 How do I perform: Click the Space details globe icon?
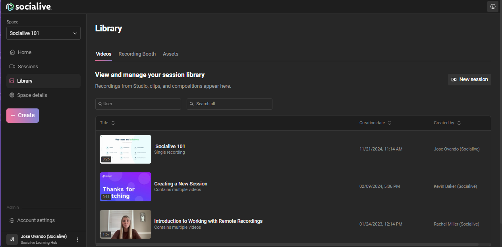(x=12, y=95)
